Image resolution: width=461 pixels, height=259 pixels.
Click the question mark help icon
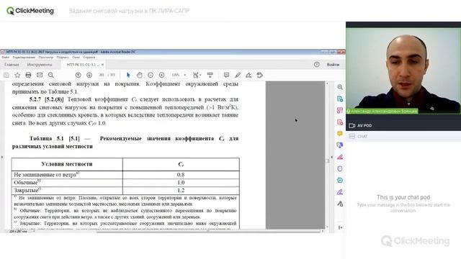pyautogui.click(x=317, y=65)
